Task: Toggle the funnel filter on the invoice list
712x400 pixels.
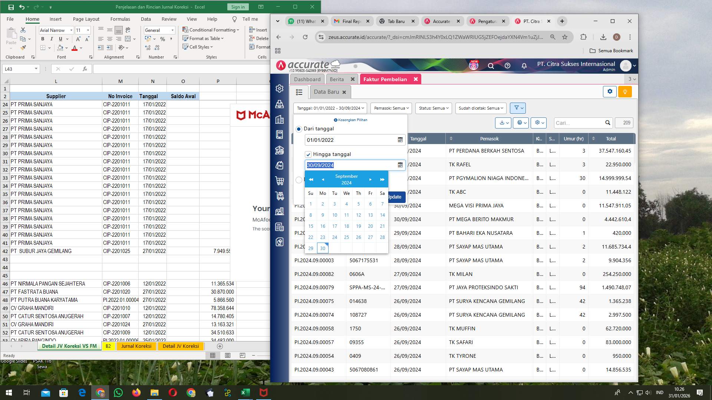Action: 517,108
